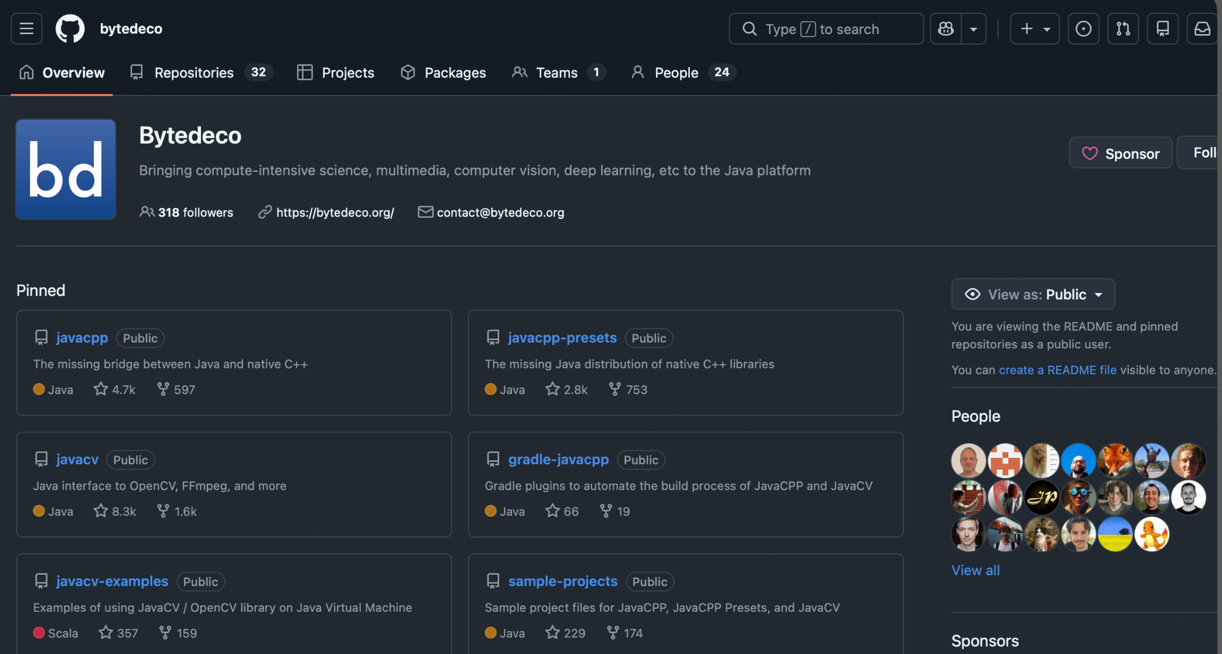View the 318 followers list
Image resolution: width=1222 pixels, height=654 pixels.
(186, 212)
